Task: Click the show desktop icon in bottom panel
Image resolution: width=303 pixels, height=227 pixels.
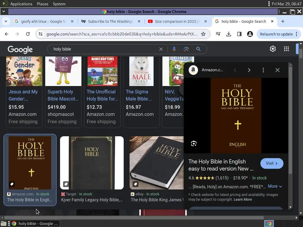Action: click(x=4, y=223)
